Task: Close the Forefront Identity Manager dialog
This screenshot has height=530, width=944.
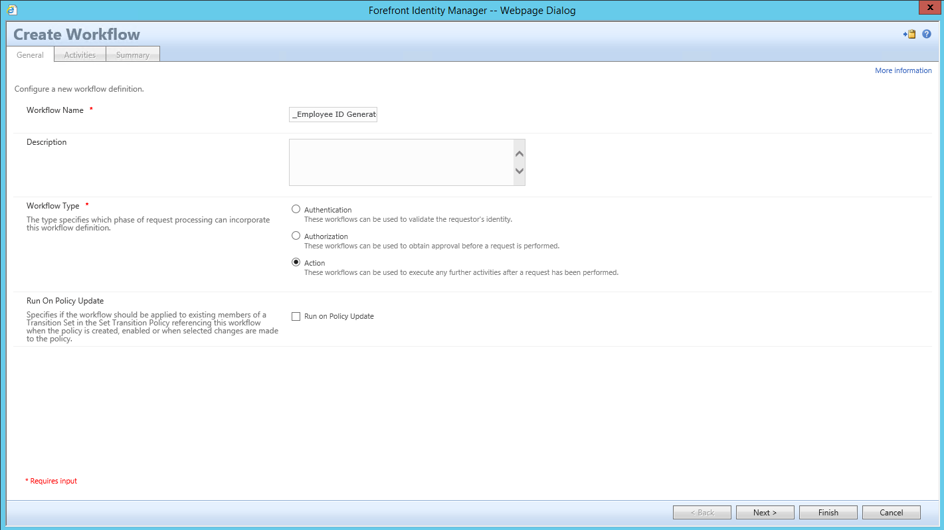Action: tap(929, 7)
